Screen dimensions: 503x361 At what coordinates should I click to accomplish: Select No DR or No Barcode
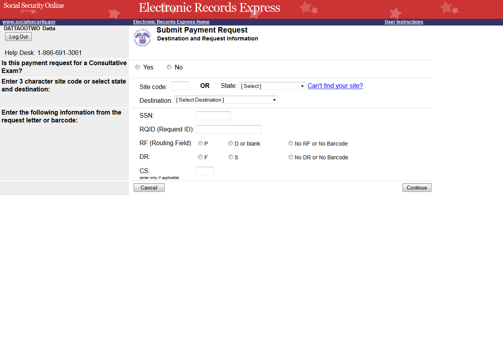[x=291, y=157]
